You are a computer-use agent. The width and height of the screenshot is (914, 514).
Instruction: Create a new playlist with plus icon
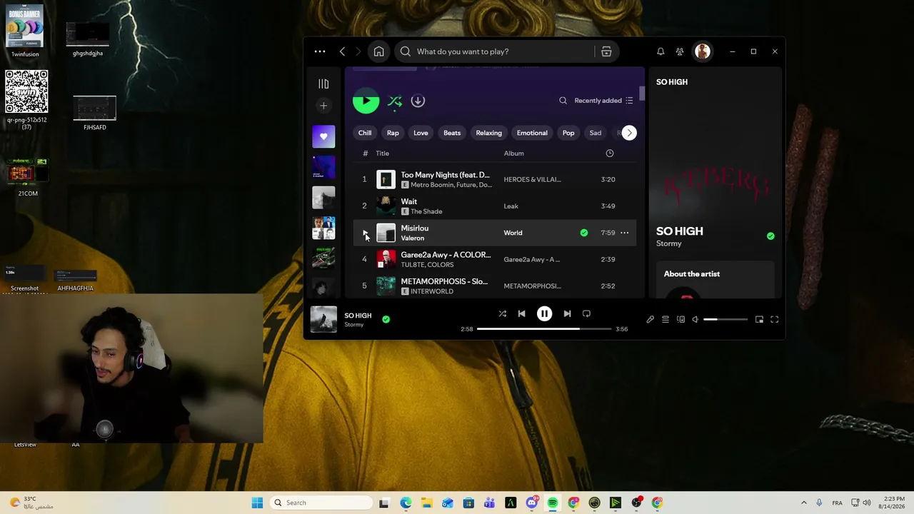pos(323,106)
